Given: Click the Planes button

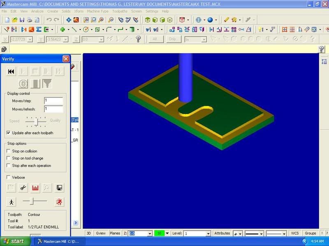Looking at the screenshot, I should [x=115, y=233].
